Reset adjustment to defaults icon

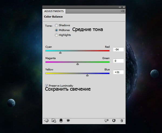tap(114, 121)
